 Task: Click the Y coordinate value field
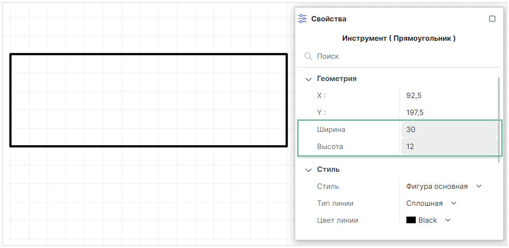point(448,113)
